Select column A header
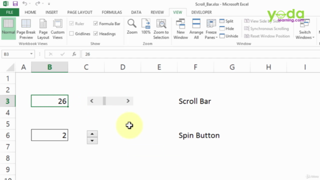Viewport: 320px width, 180px height. tap(23, 67)
